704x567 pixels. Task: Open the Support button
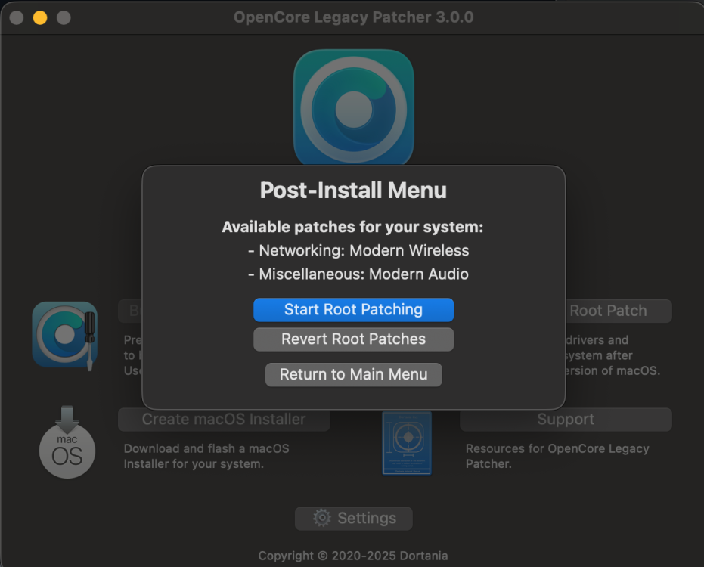tap(566, 420)
